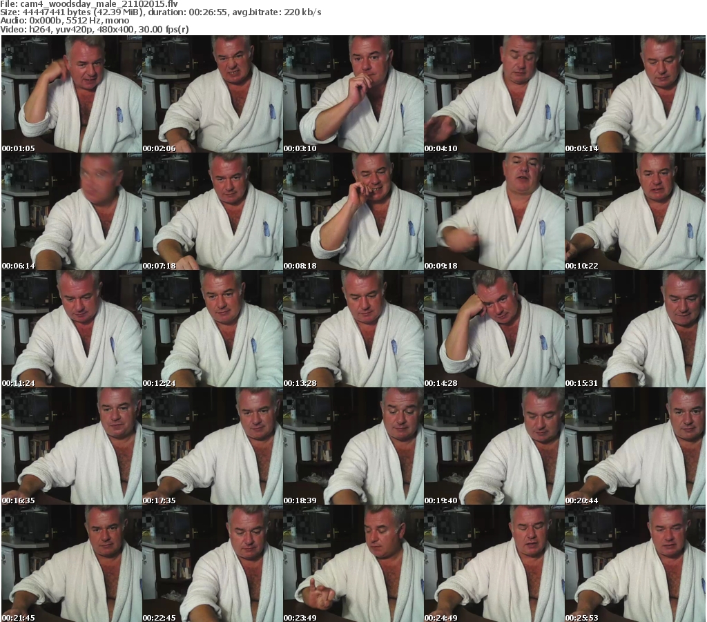707x622 pixels.
Task: Select the thumbnail stamped 00:01:05
Action: click(72, 94)
